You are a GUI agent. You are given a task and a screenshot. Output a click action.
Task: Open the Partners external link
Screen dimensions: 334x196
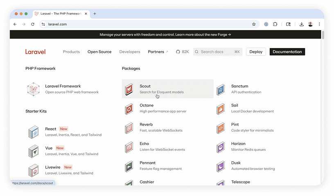coord(158,52)
